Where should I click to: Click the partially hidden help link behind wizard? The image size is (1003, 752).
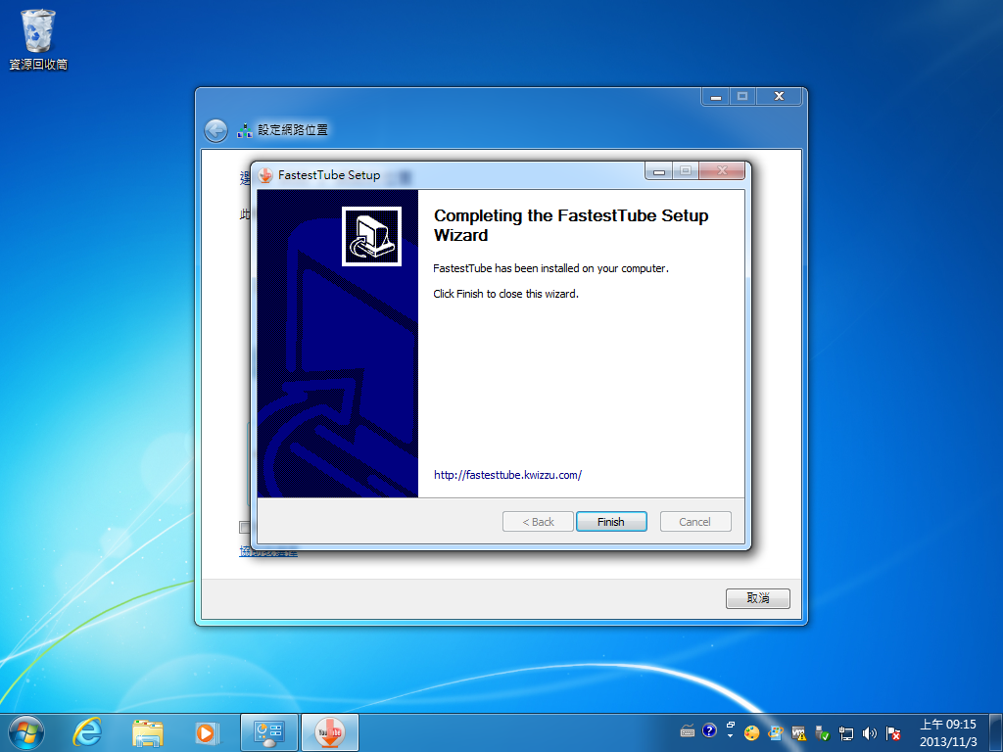tap(268, 552)
